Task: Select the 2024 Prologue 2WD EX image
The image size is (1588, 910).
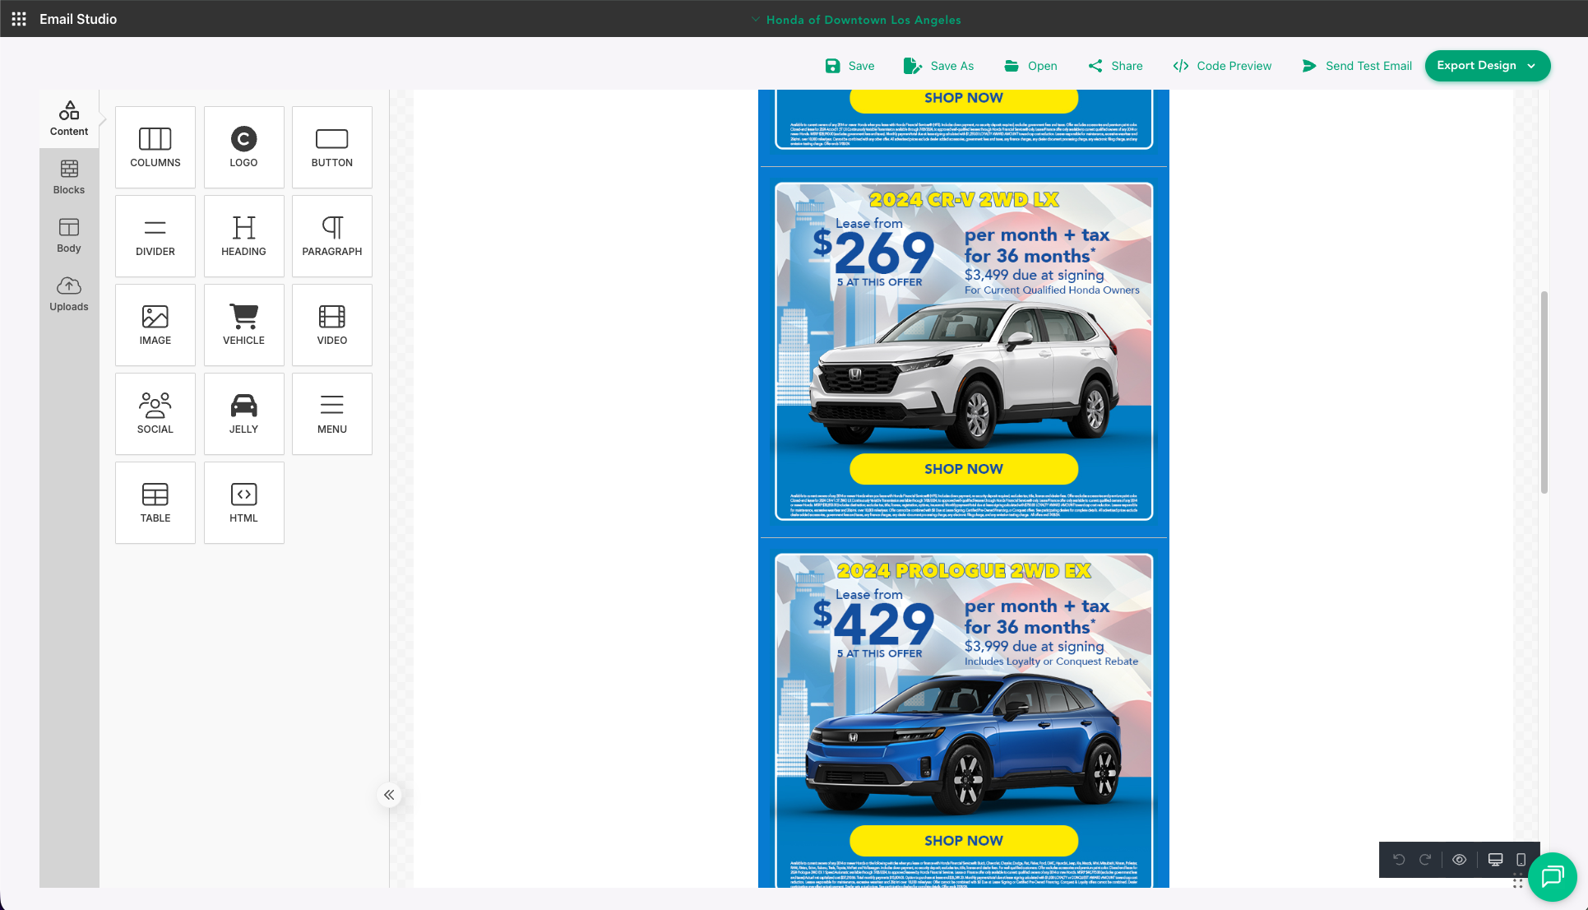Action: tap(964, 720)
